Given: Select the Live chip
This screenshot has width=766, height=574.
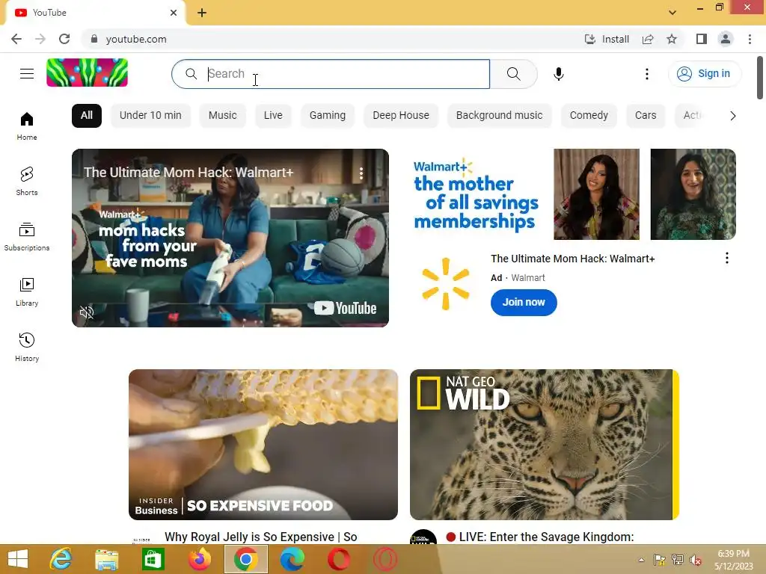Looking at the screenshot, I should pyautogui.click(x=273, y=116).
